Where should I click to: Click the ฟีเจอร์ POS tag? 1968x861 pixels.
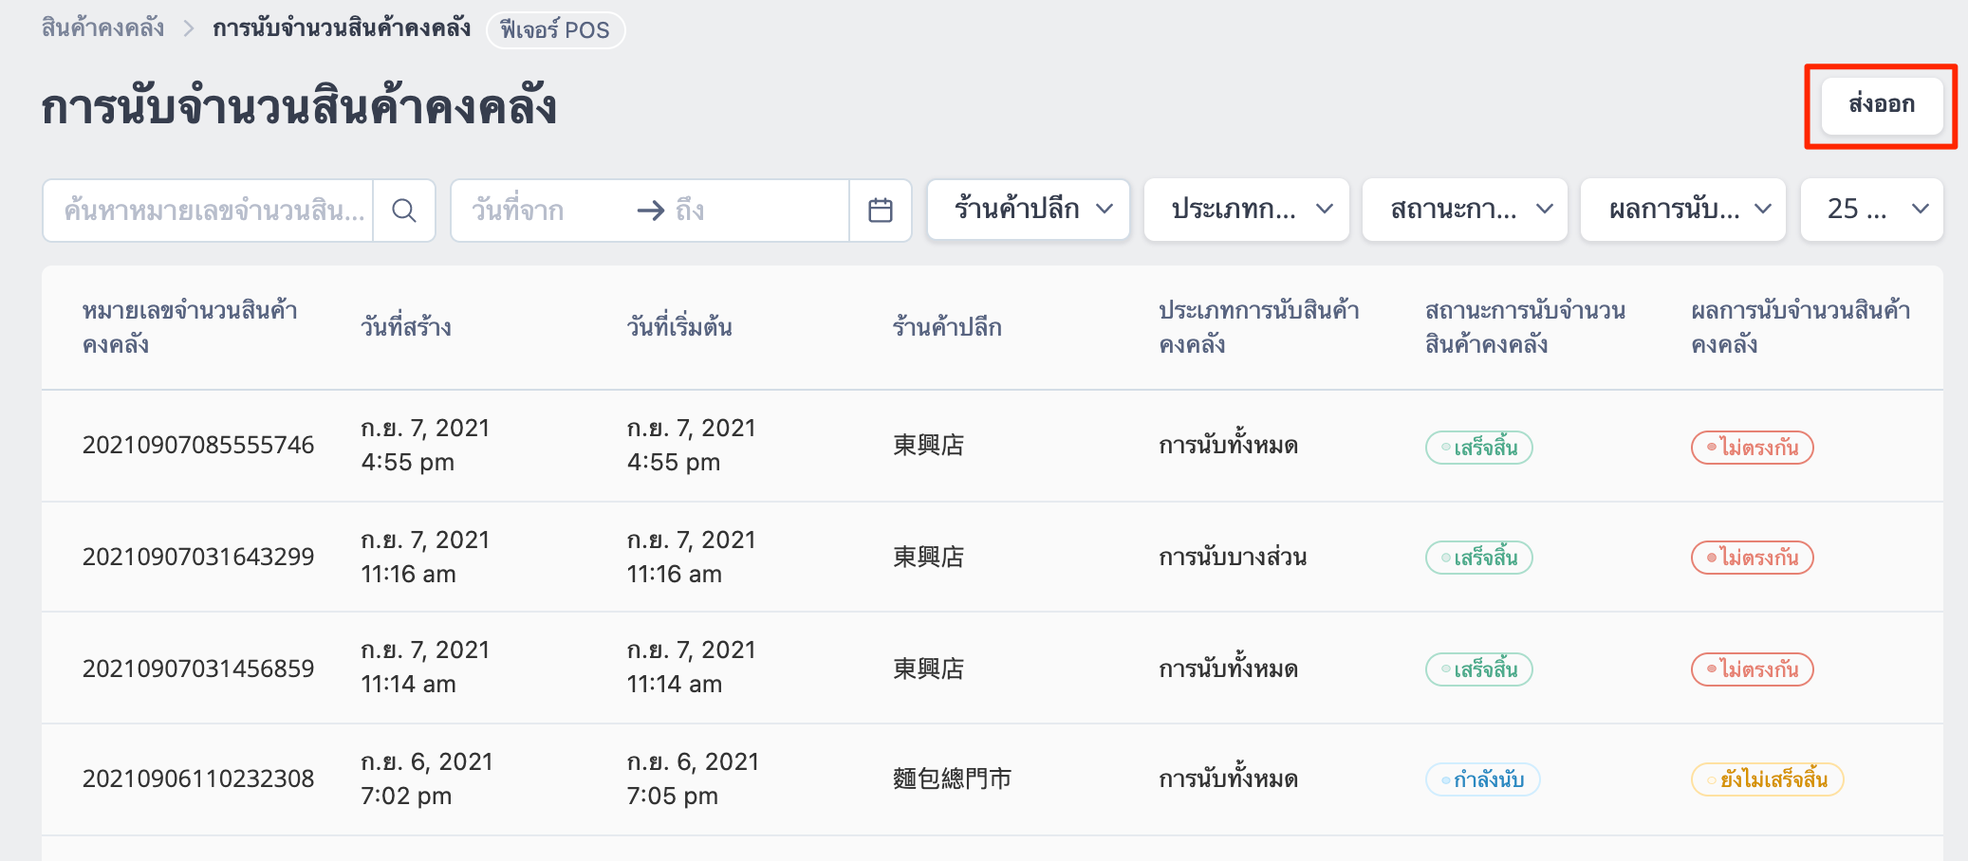coord(555,30)
